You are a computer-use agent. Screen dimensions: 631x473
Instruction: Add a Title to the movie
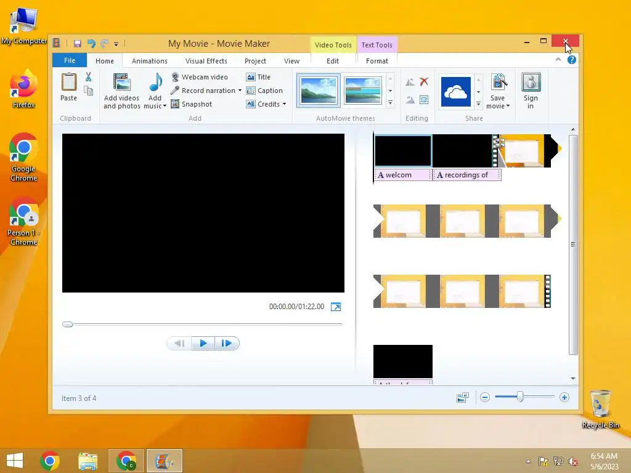[x=258, y=77]
